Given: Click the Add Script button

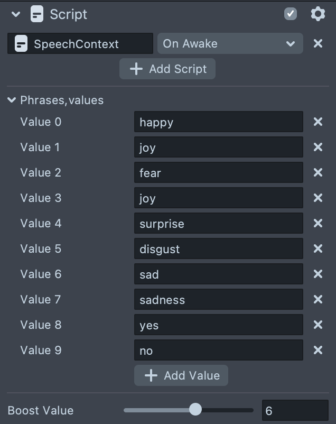Looking at the screenshot, I should point(167,69).
